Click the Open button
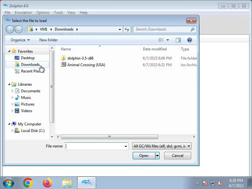252x189 pixels. [144, 156]
